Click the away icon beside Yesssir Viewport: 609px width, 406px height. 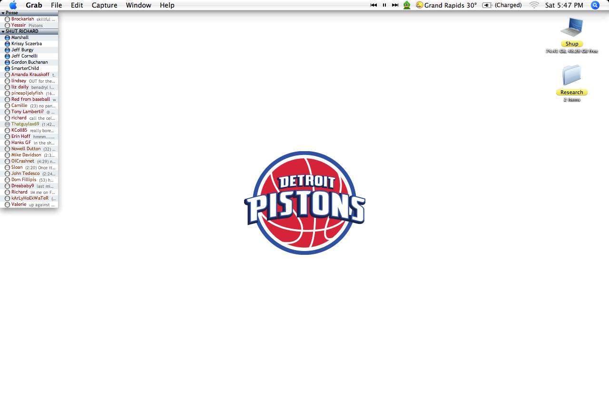7,25
